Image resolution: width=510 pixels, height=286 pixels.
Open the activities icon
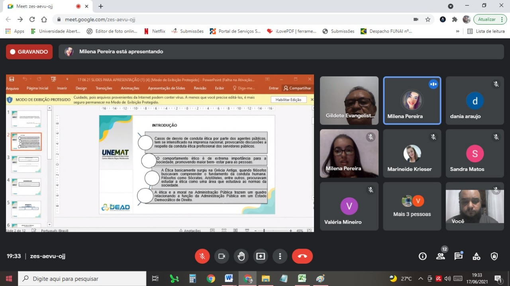(476, 256)
